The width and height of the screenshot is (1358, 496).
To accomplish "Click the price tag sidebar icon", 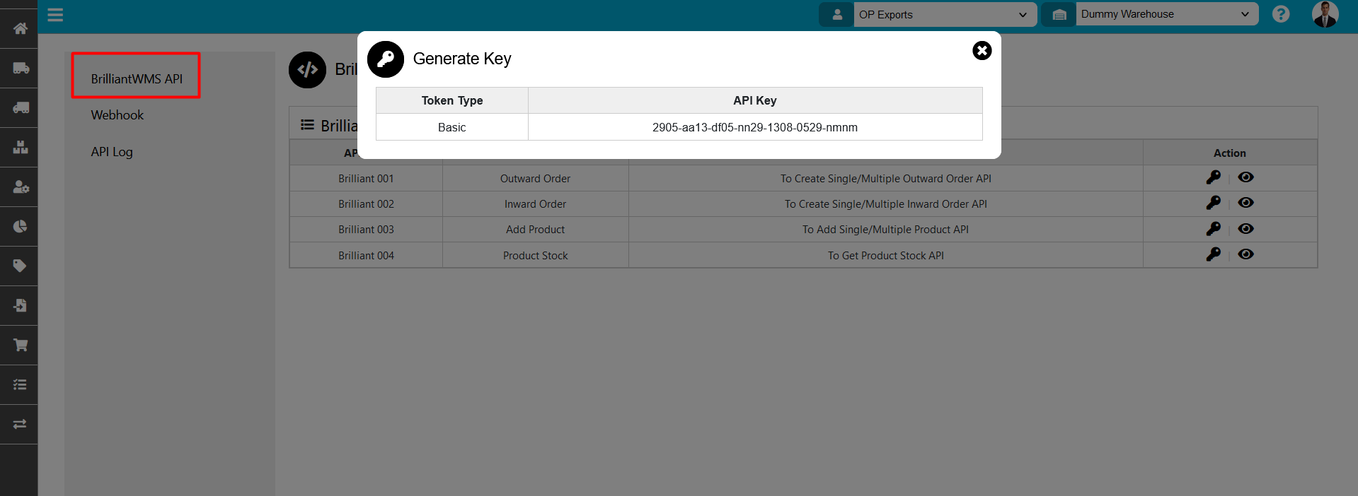I will point(20,266).
